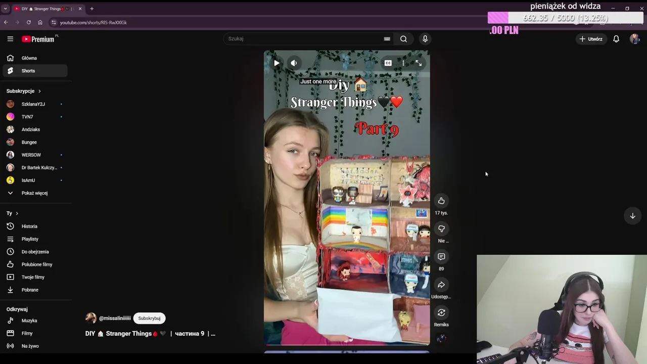This screenshot has width=647, height=364.
Task: Click the Utwórz create button
Action: tap(591, 39)
